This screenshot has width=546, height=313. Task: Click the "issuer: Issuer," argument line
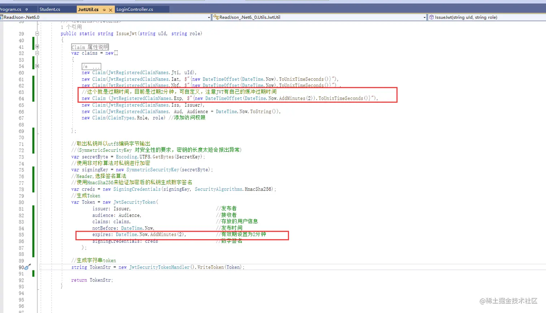point(112,209)
